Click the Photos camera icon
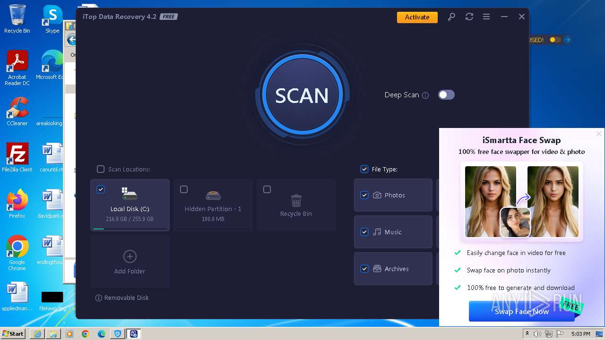The image size is (605, 340). [x=377, y=195]
